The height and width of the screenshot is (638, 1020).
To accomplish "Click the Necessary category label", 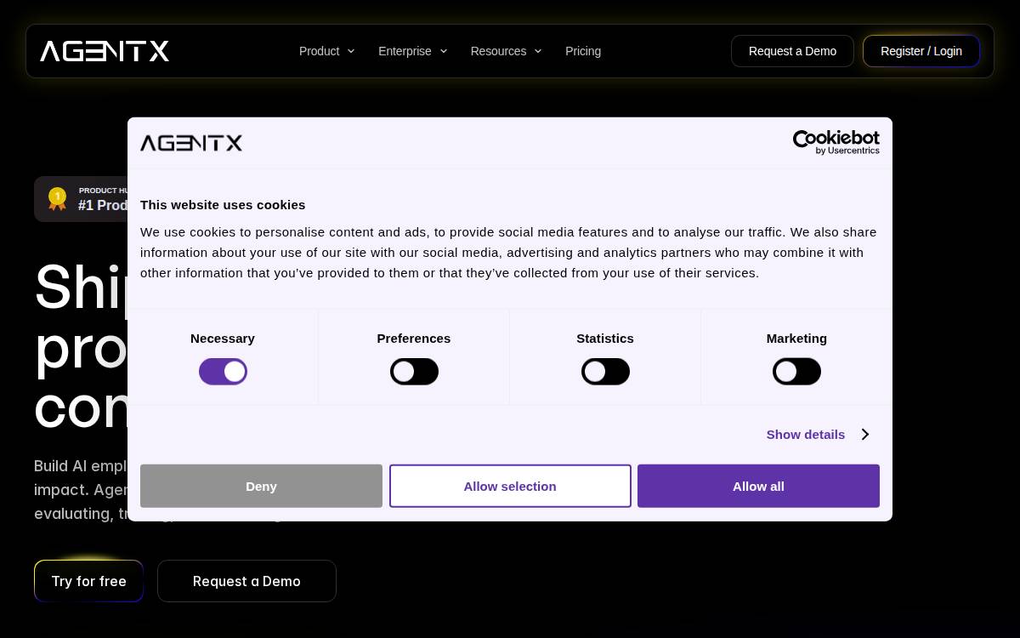I will click(x=223, y=339).
